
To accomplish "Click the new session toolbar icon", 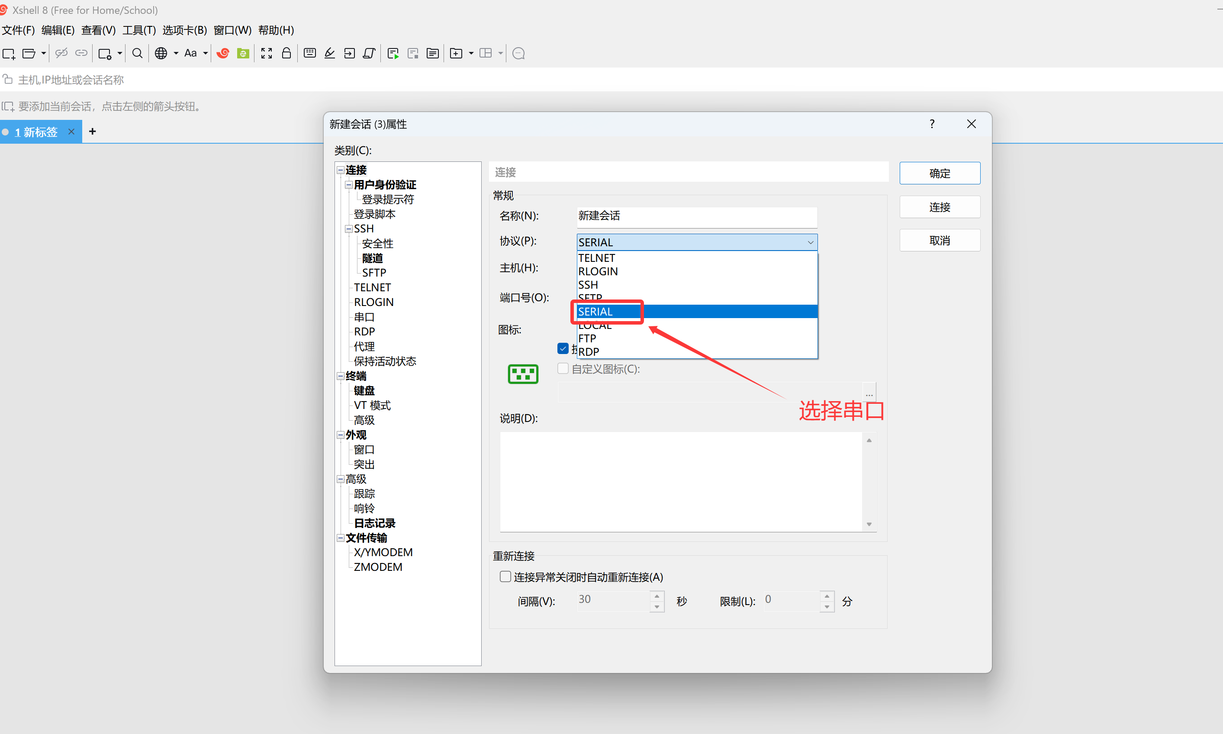I will 9,53.
